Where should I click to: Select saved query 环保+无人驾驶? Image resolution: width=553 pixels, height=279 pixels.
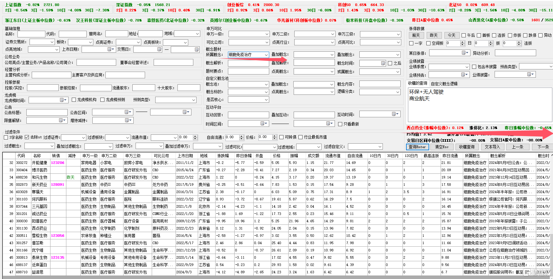[426, 92]
